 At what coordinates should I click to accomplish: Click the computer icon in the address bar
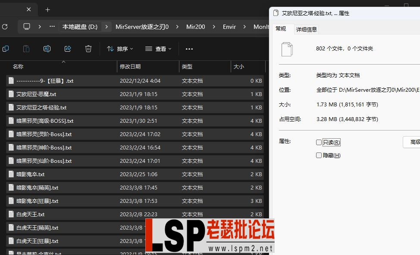pos(26,26)
